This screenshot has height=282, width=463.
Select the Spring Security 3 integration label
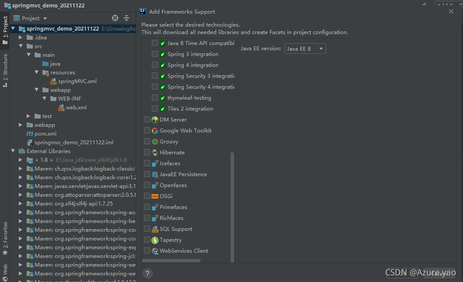point(201,76)
